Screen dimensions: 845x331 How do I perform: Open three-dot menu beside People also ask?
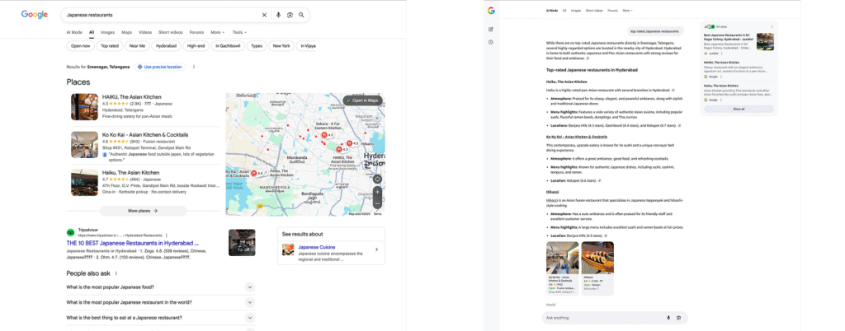pos(116,273)
